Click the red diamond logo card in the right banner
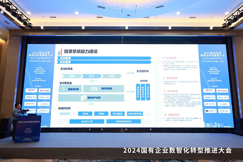The image size is (243, 162). click(x=210, y=104)
